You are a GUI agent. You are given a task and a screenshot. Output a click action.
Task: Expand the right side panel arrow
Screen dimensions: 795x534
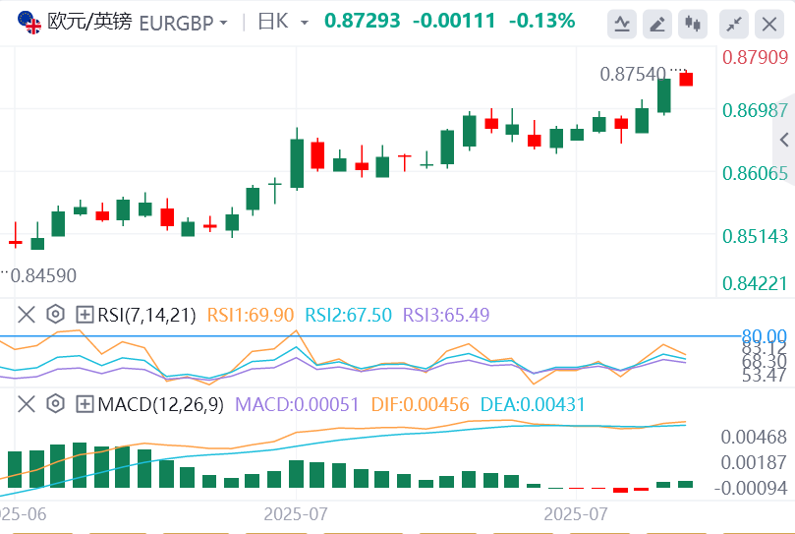pyautogui.click(x=784, y=140)
